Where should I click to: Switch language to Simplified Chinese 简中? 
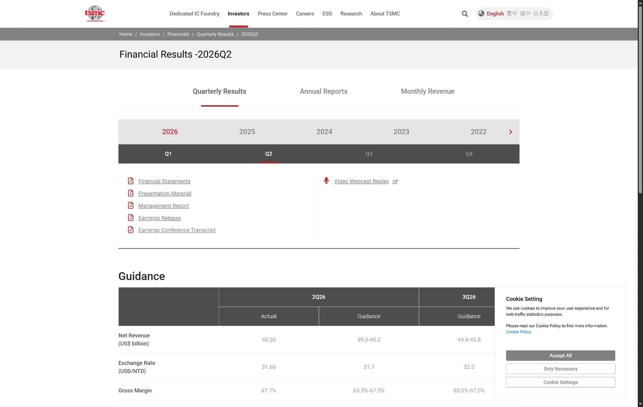tap(525, 14)
